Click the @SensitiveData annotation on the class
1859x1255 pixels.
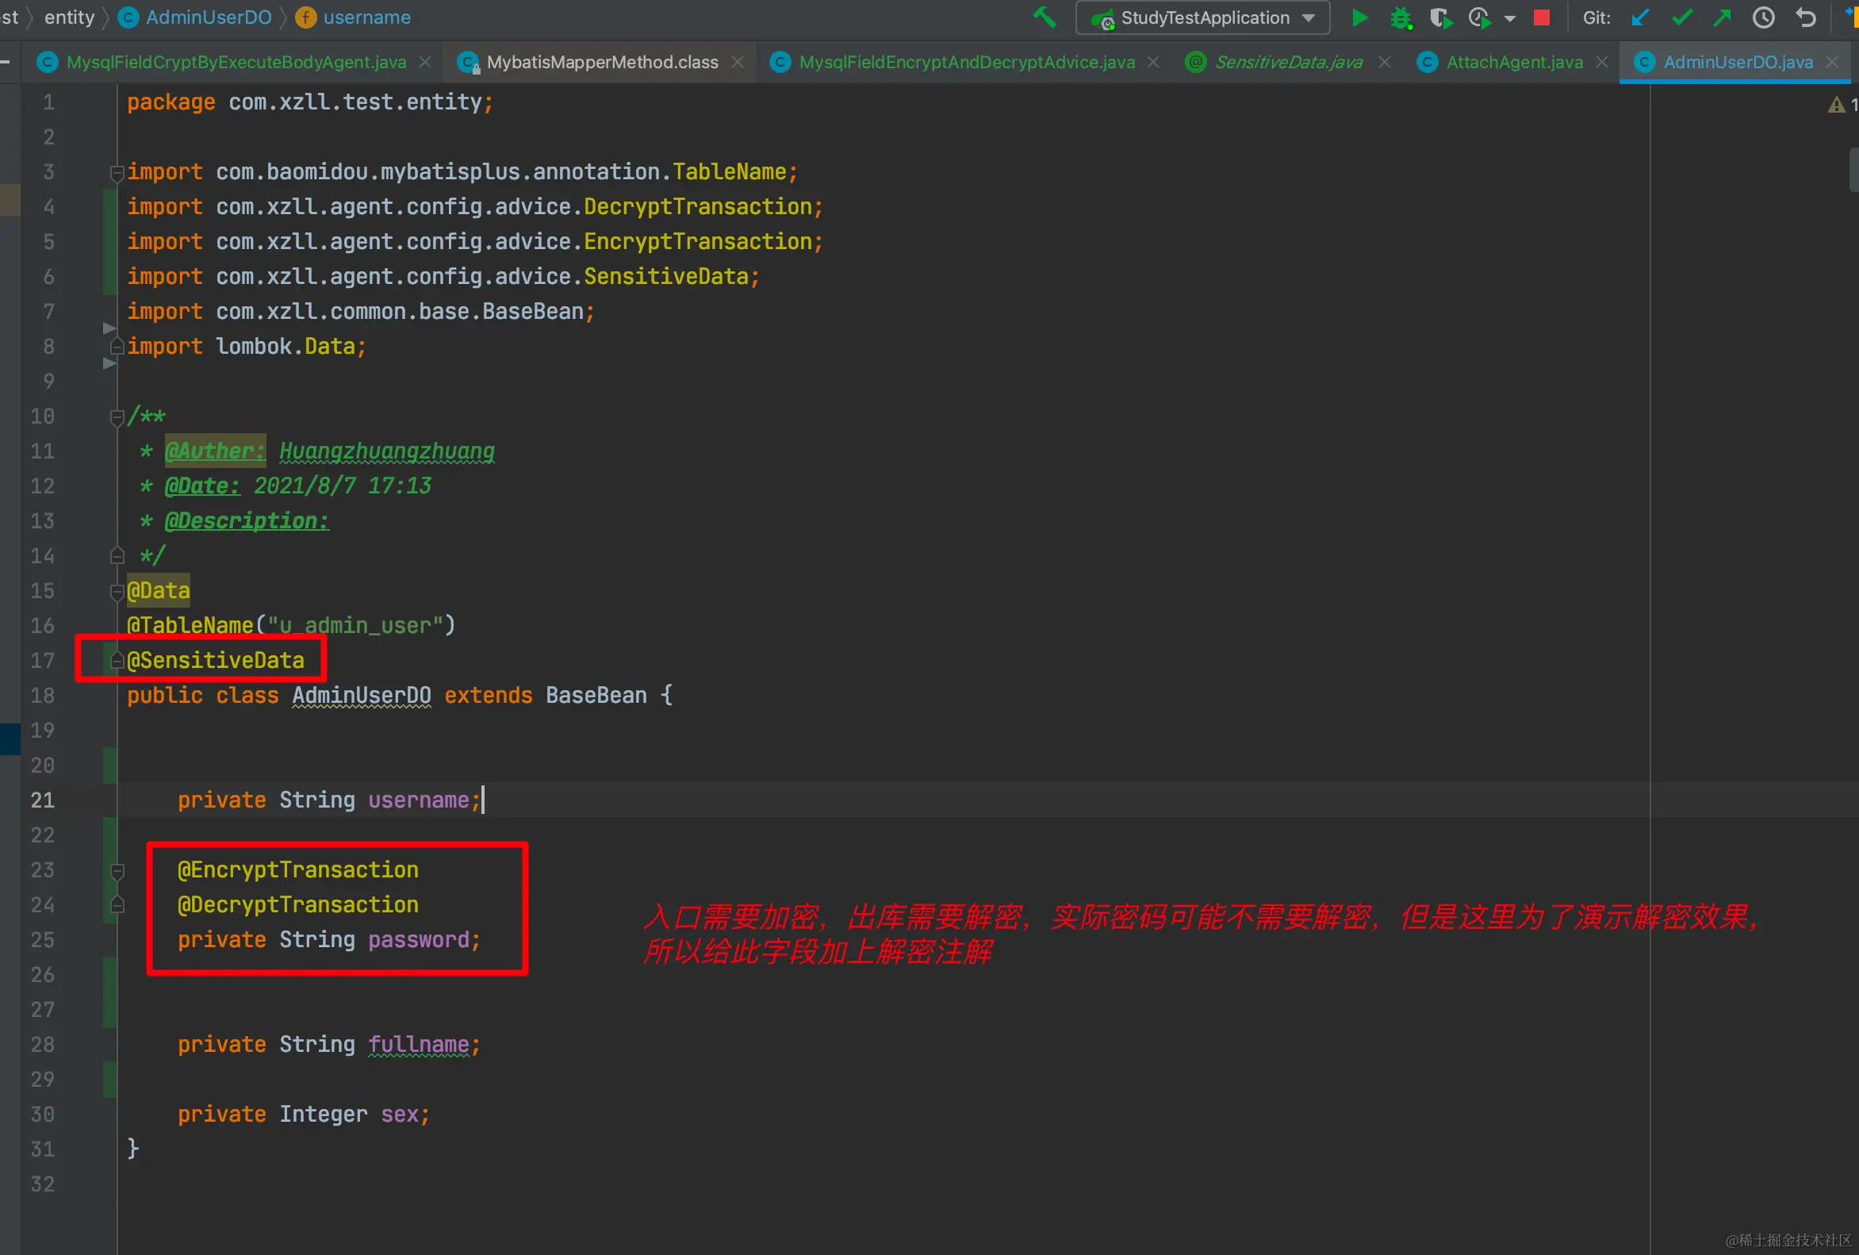click(x=215, y=661)
